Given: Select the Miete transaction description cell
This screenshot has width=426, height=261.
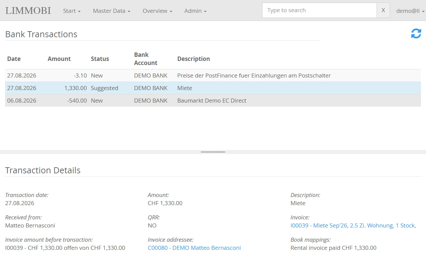Looking at the screenshot, I should coord(185,88).
